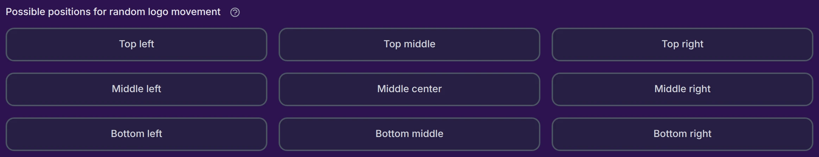Viewport: 819px width, 157px height.
Task: Choose Middle left as a logo spot
Action: click(136, 89)
